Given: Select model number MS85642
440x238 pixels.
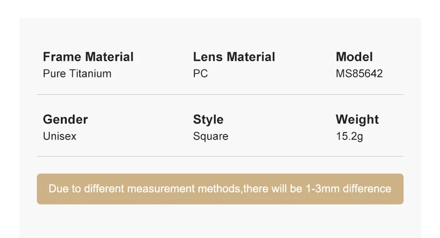Looking at the screenshot, I should point(359,74).
